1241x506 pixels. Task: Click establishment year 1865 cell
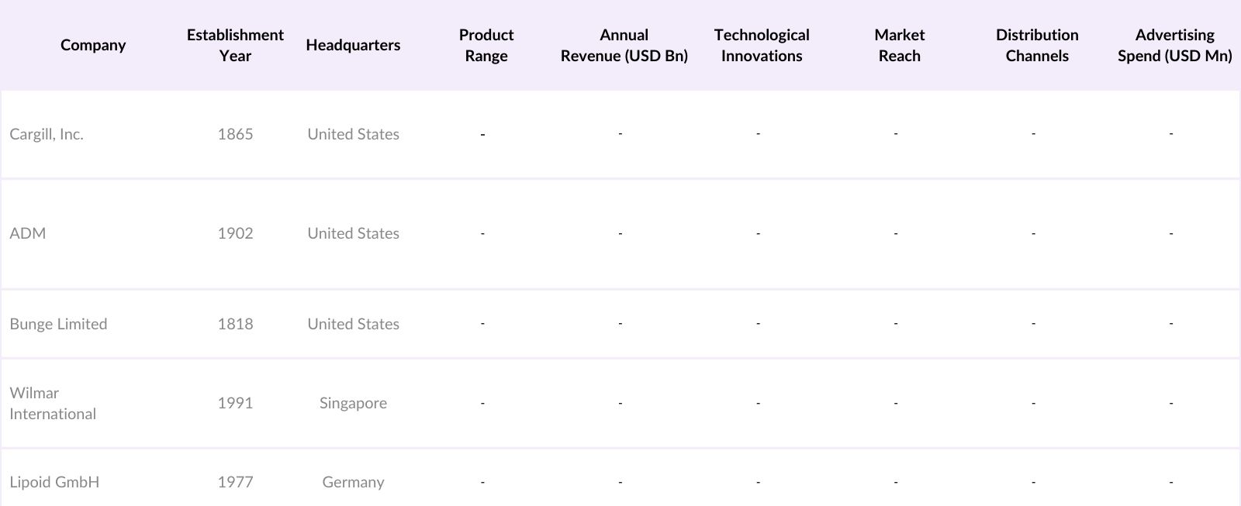coord(235,134)
